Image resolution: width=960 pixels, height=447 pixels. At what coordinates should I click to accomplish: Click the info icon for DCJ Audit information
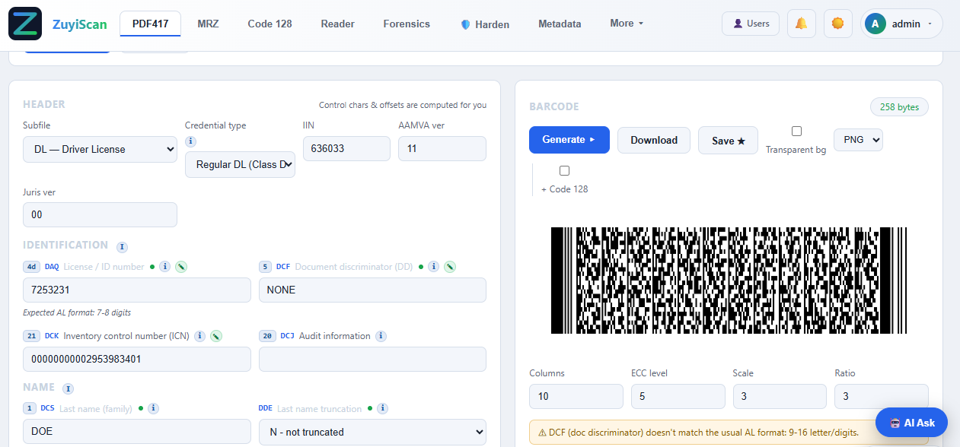(381, 336)
